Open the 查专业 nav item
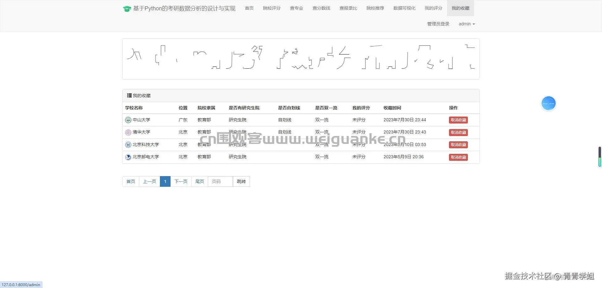The width and height of the screenshot is (602, 288). pyautogui.click(x=297, y=8)
